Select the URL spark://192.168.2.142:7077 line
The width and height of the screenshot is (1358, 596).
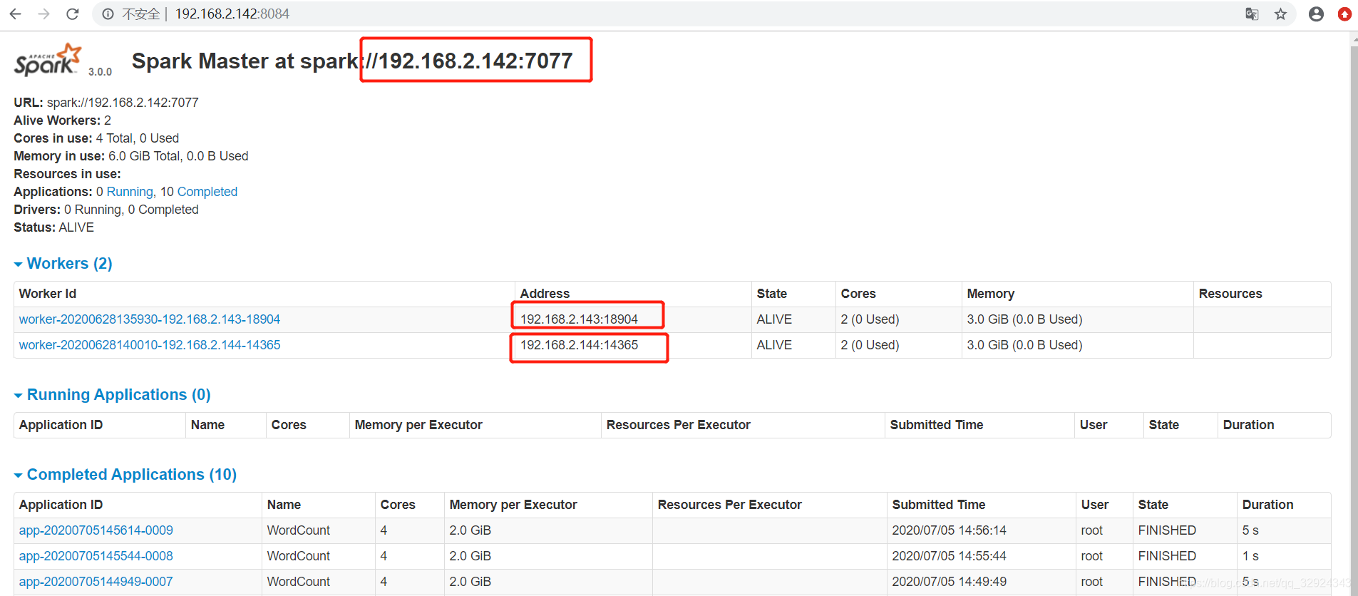[106, 103]
